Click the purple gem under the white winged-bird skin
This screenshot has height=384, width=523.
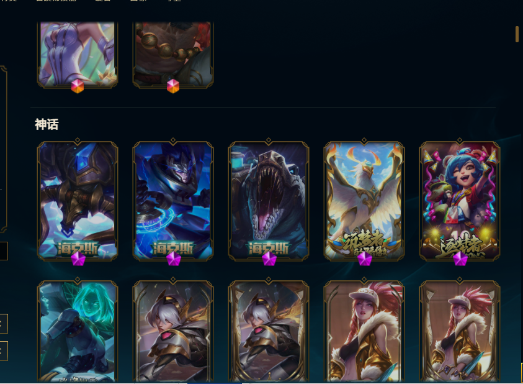[364, 259]
